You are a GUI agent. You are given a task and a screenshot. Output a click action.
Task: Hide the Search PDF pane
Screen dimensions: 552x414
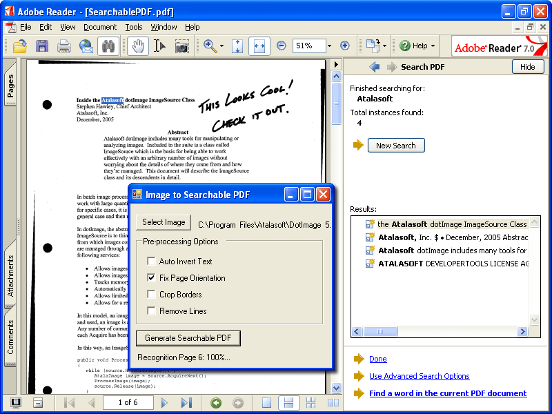(x=528, y=67)
